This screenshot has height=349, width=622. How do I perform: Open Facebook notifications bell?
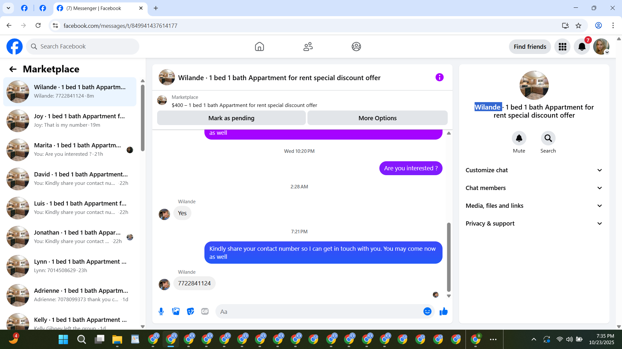[582, 47]
